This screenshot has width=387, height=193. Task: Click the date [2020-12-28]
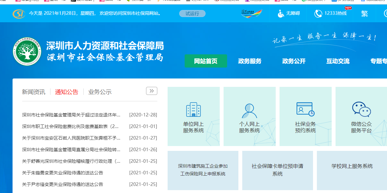(143, 115)
